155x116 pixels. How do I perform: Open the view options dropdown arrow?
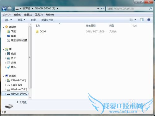135,20
